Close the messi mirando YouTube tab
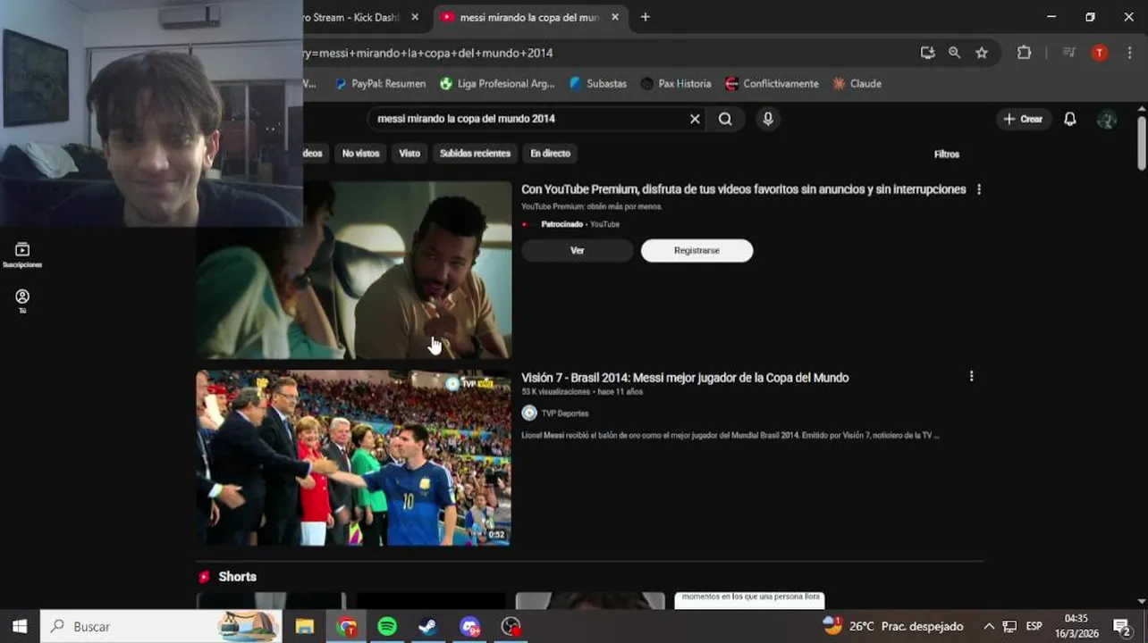 (615, 17)
